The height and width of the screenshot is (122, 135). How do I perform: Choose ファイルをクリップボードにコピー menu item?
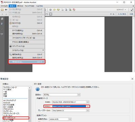(x=27, y=38)
